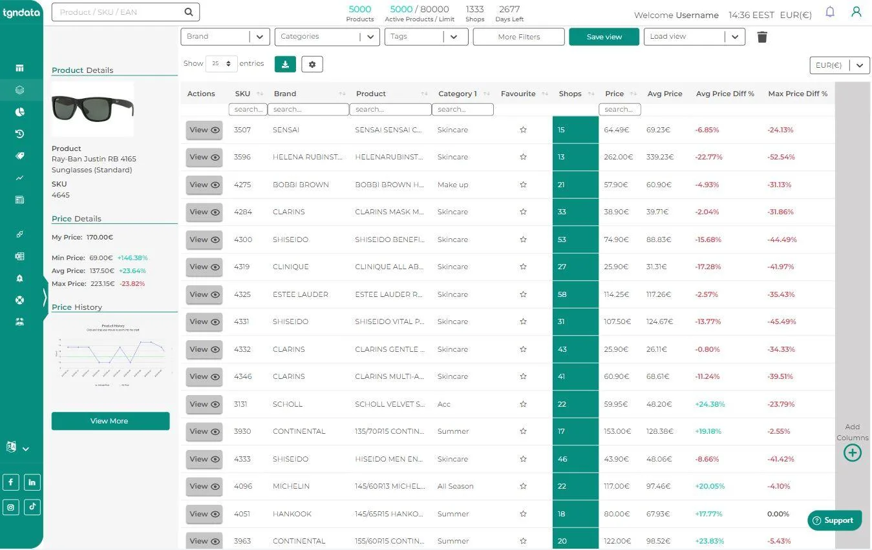Open the Brand filter dropdown
Image resolution: width=872 pixels, height=550 pixels.
click(x=225, y=37)
